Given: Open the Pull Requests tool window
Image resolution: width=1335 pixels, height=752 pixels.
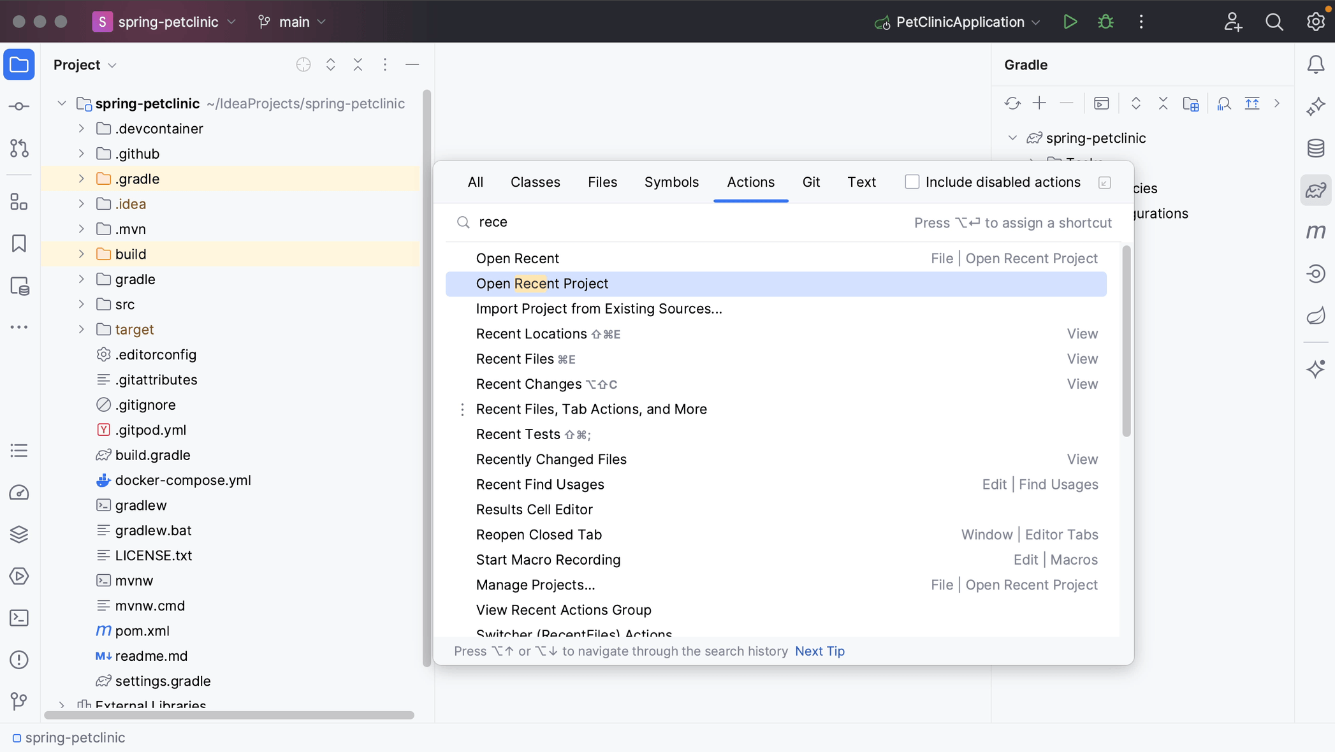Looking at the screenshot, I should click(18, 148).
